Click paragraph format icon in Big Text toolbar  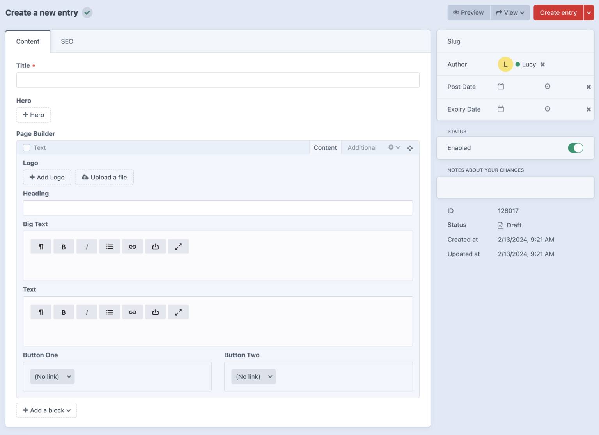coord(41,247)
